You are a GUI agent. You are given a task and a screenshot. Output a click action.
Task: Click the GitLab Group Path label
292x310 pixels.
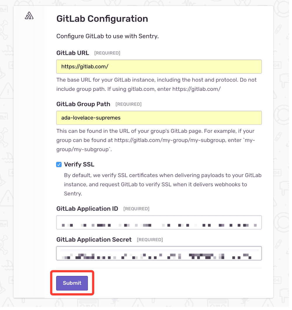pyautogui.click(x=83, y=104)
